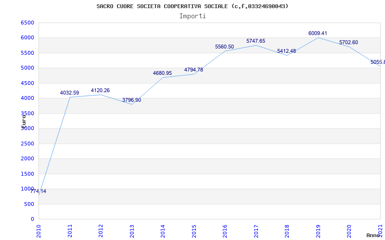Click the 'Importi' subtitle
The image size is (385, 240).
(192, 16)
